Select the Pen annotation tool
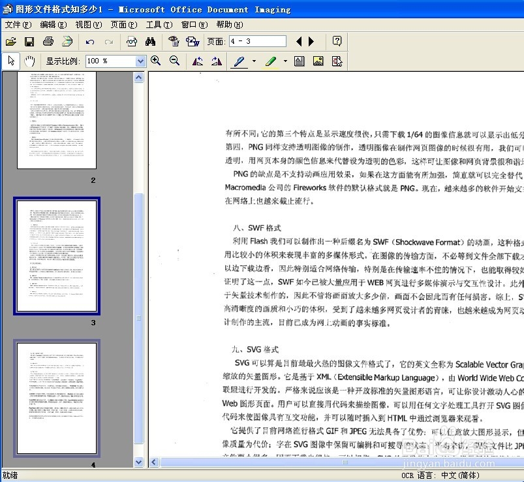524x482 pixels. pos(239,61)
